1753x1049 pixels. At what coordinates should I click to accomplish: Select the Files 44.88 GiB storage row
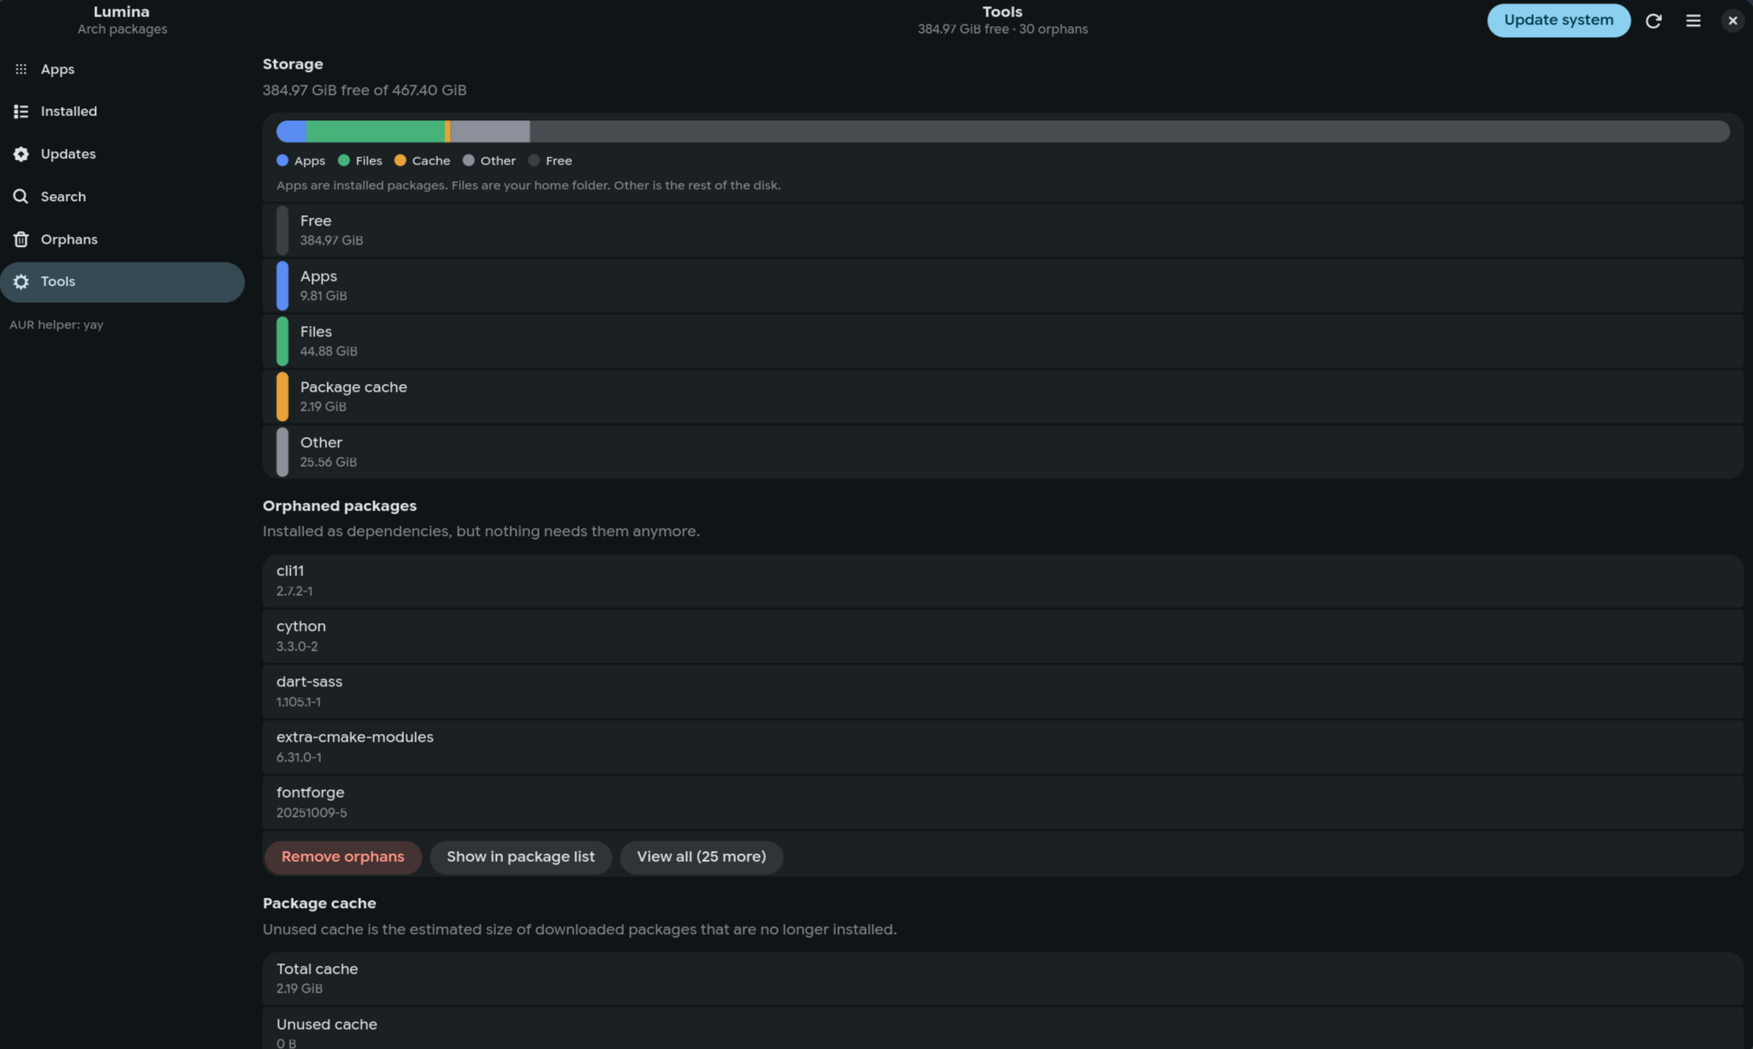[x=1003, y=341]
